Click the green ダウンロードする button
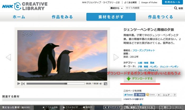185x110 pixels. click(140, 79)
